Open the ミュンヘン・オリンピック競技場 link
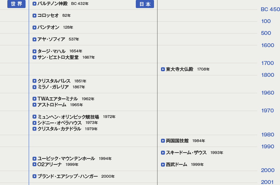The height and width of the screenshot is (185, 280). click(x=68, y=117)
